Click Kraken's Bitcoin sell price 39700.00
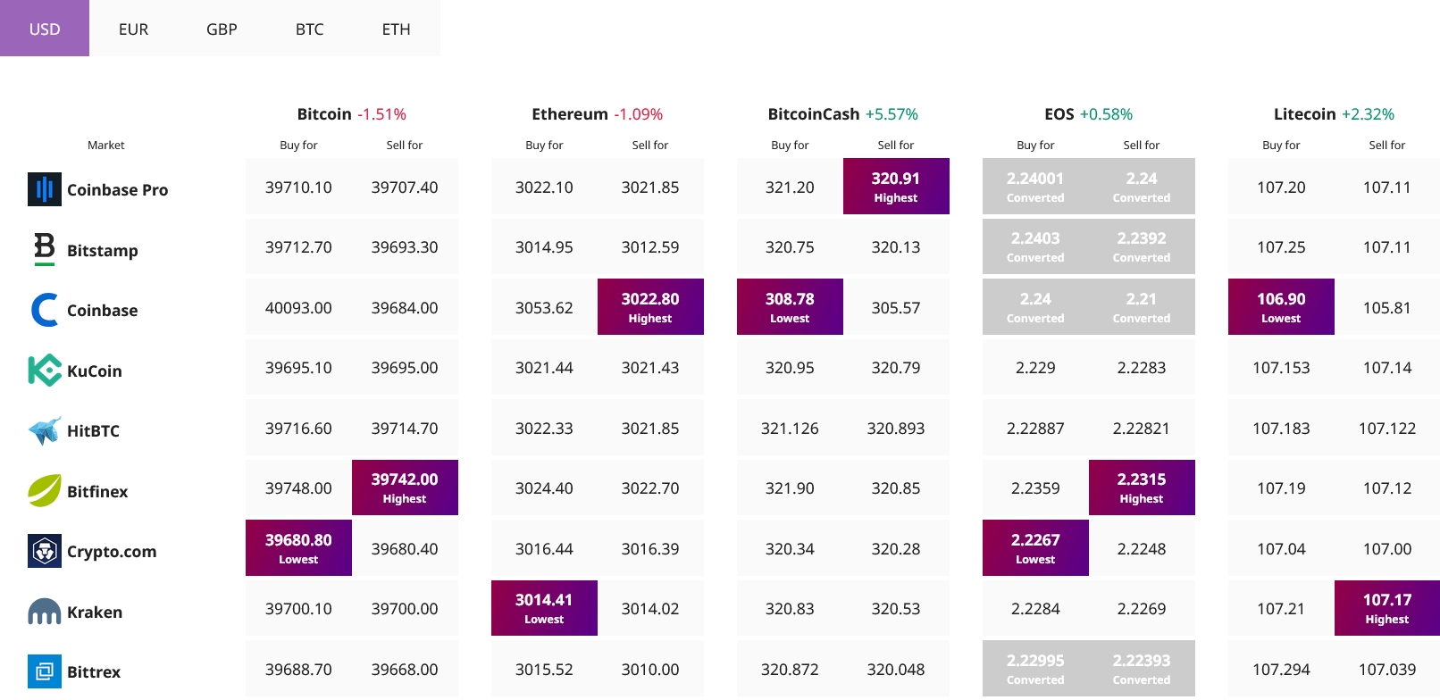Screen dimensions: 1440x700 405,609
